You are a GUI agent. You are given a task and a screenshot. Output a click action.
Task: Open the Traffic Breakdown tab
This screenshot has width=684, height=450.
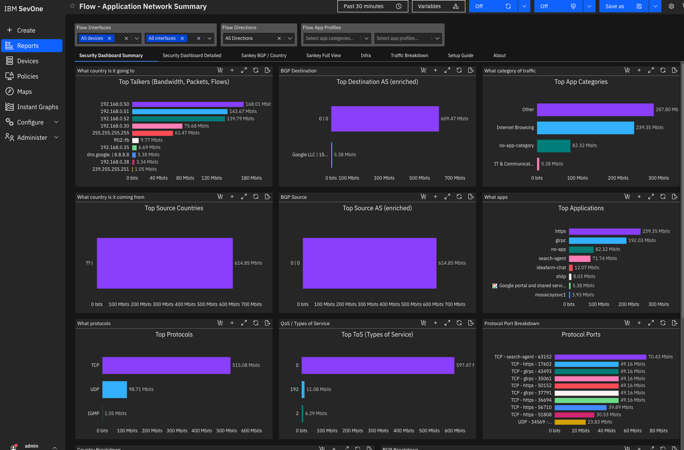(409, 56)
